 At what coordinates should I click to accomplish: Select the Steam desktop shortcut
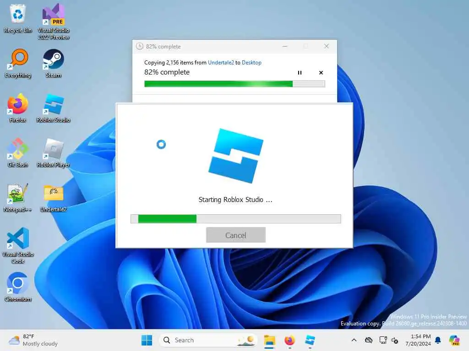(54, 63)
